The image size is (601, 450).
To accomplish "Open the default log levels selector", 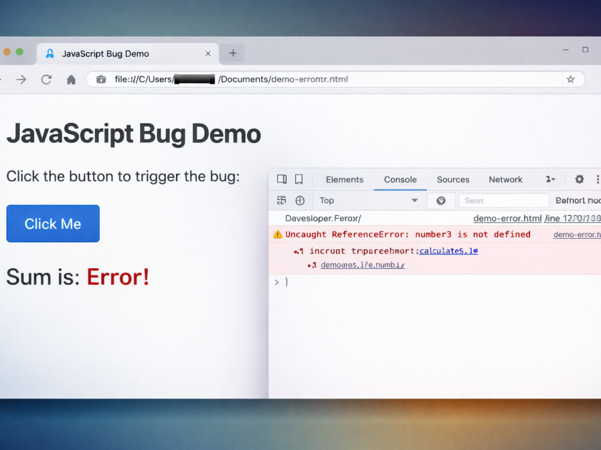I will point(578,200).
